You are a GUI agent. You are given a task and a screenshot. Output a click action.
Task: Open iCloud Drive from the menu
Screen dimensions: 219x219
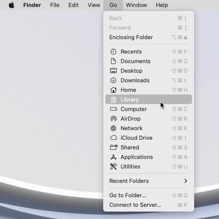coord(148,138)
